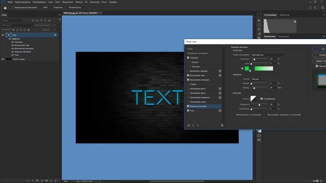Filter layers by shape layer icon
This screenshot has height=183, width=326.
click(x=45, y=20)
